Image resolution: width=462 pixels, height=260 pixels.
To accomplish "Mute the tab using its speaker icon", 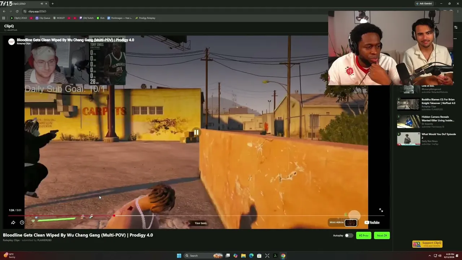I will pyautogui.click(x=42, y=4).
